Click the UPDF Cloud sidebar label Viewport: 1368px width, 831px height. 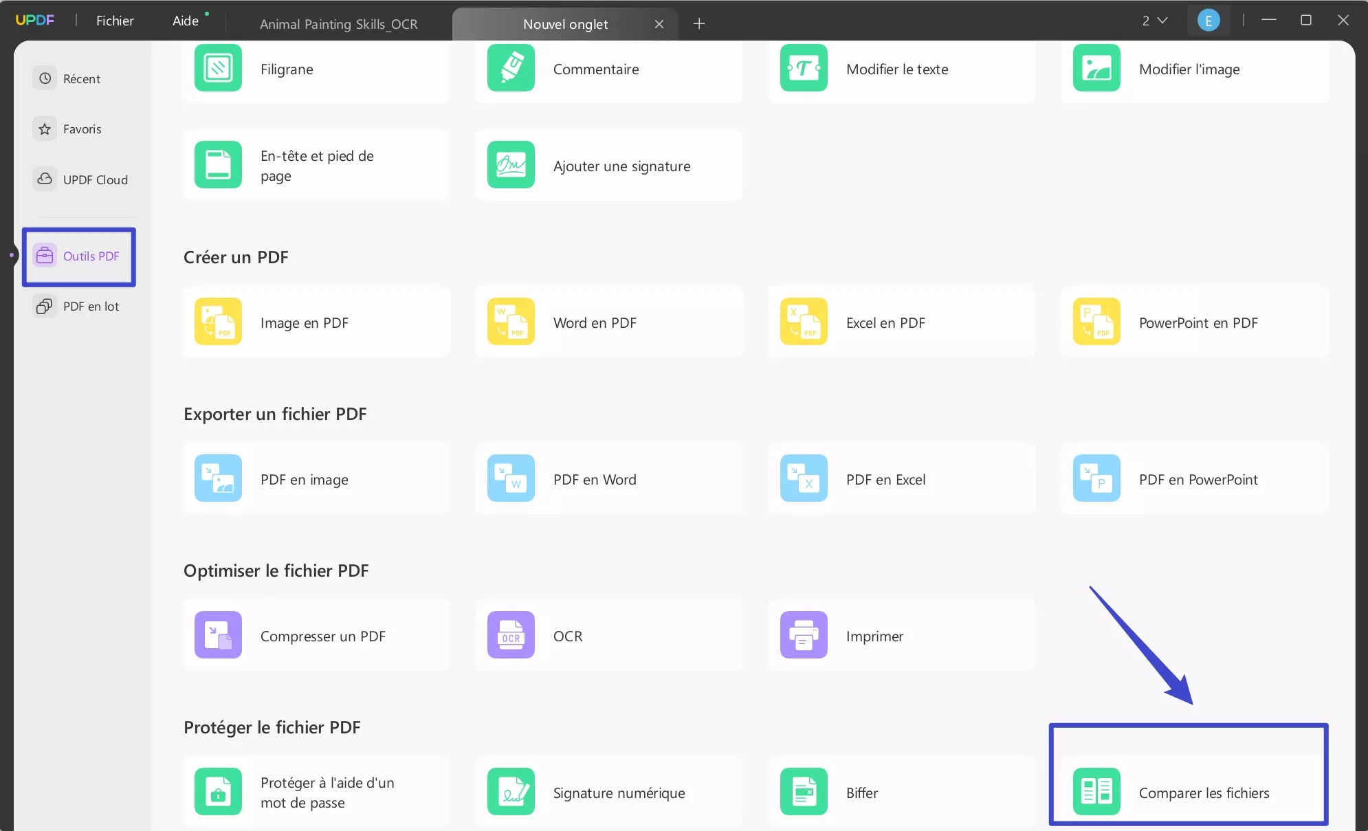96,179
